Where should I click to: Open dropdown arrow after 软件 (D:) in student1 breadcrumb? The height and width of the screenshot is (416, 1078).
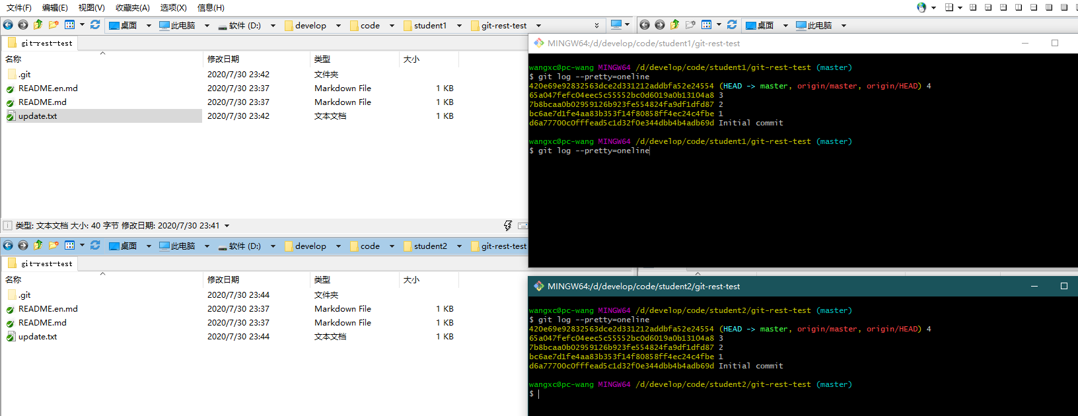click(x=273, y=26)
